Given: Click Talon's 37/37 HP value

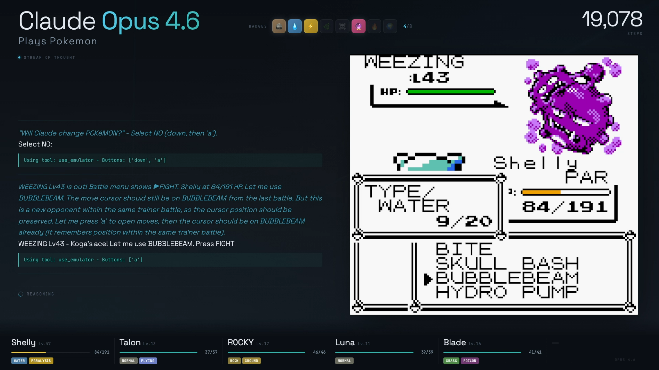Looking at the screenshot, I should [211, 352].
